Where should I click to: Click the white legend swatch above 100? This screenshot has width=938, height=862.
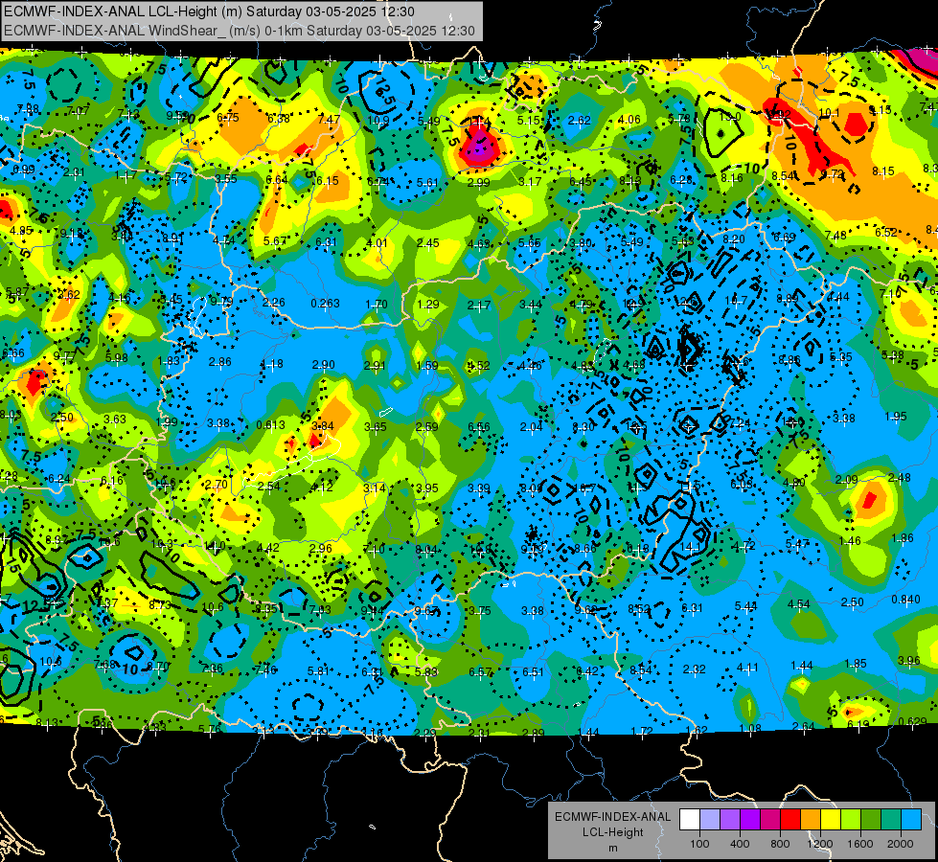(689, 820)
